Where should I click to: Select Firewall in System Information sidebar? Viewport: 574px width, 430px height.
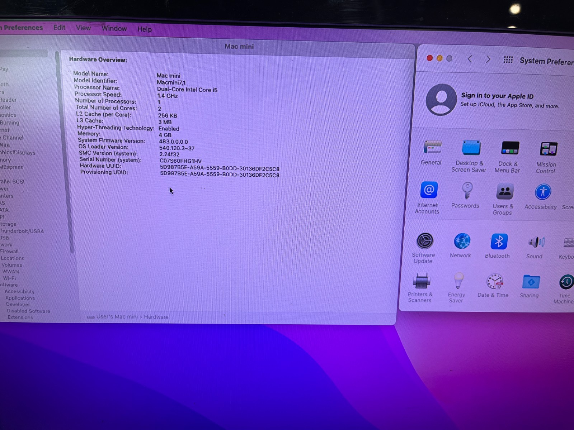(9, 252)
